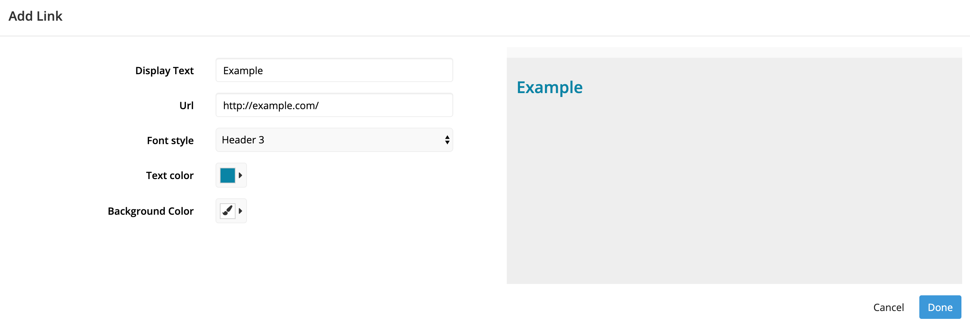Open the Font style dropdown
The width and height of the screenshot is (970, 326).
pyautogui.click(x=334, y=140)
